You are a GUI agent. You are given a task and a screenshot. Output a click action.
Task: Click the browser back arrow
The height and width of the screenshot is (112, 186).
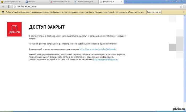3,6
